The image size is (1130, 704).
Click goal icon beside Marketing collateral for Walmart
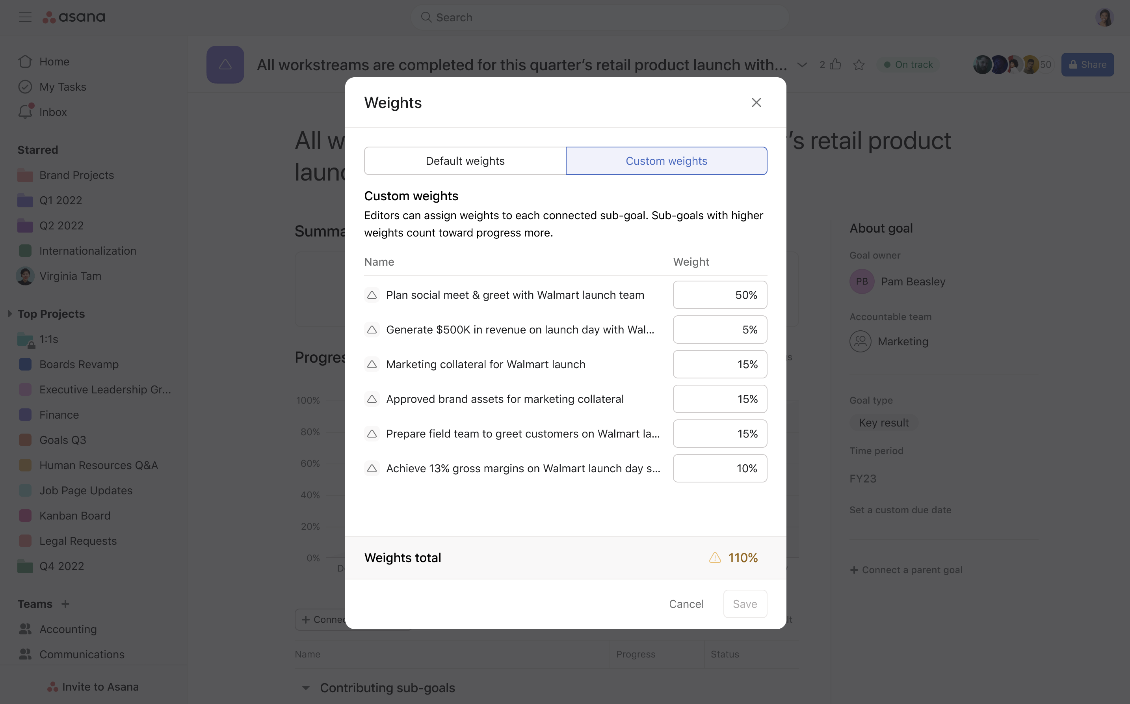point(372,364)
